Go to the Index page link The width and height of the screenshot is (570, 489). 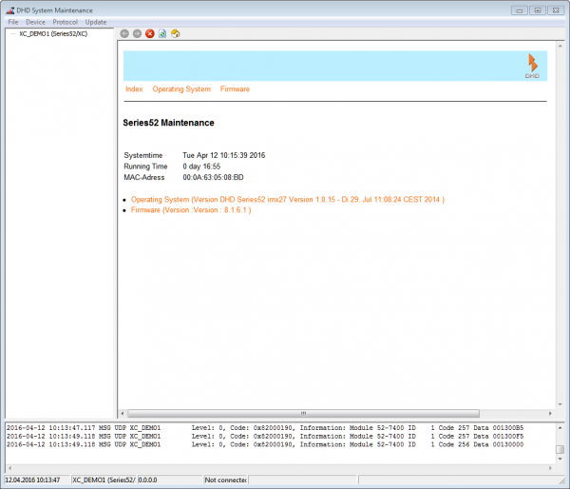134,89
